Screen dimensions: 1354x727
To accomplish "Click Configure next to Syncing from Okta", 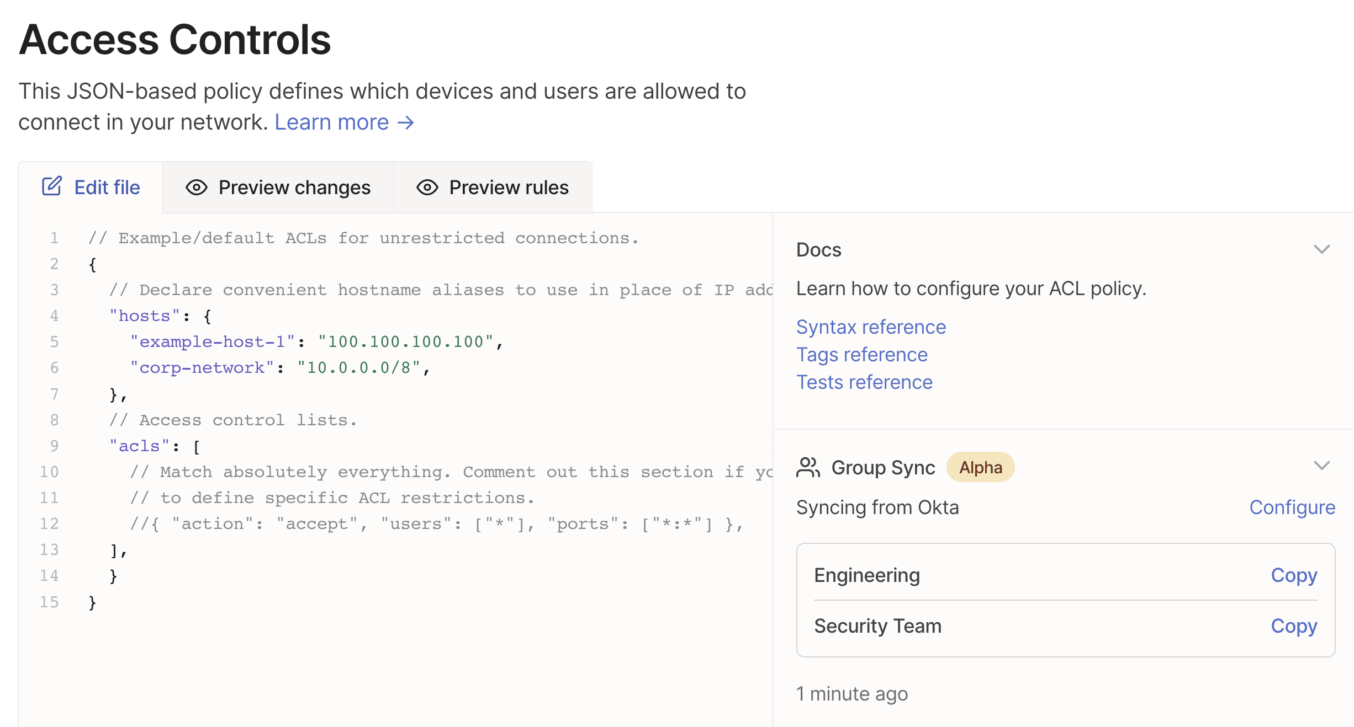I will (1292, 507).
